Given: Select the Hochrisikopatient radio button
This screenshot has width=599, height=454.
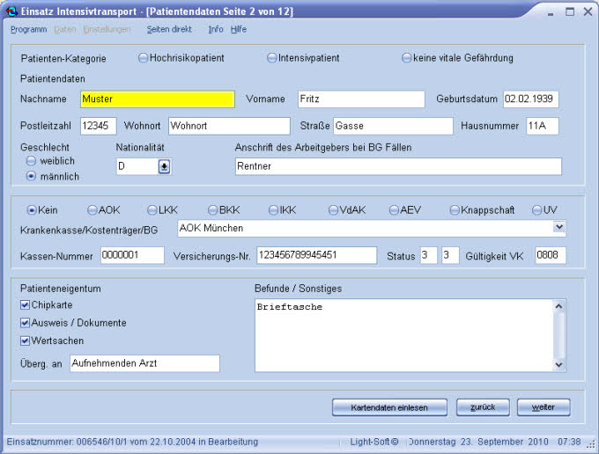Looking at the screenshot, I should coord(143,58).
